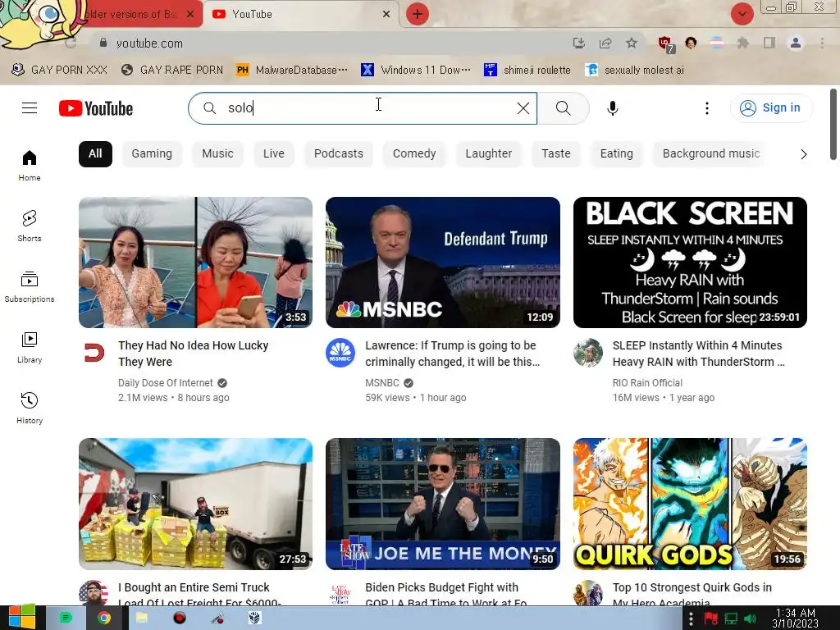Open the Windows Start button

click(x=21, y=618)
